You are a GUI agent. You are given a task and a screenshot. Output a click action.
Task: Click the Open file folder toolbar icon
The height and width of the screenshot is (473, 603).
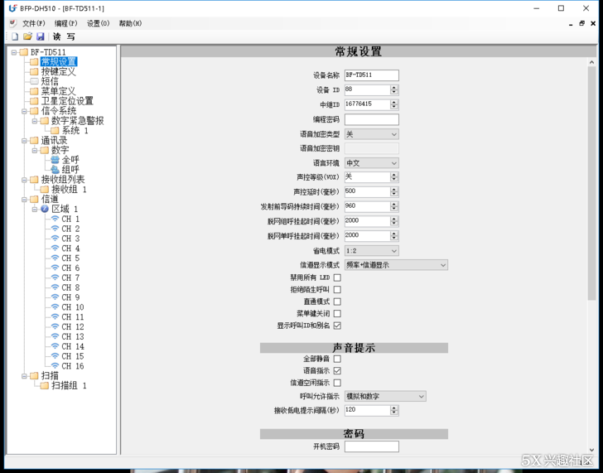27,36
